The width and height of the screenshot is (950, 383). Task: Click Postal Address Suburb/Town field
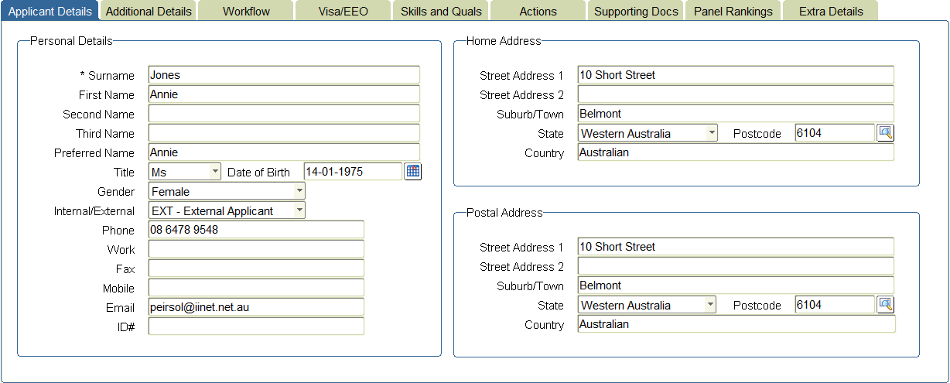pyautogui.click(x=736, y=286)
